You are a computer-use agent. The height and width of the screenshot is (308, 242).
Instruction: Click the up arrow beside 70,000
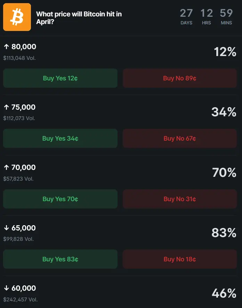[6, 168]
